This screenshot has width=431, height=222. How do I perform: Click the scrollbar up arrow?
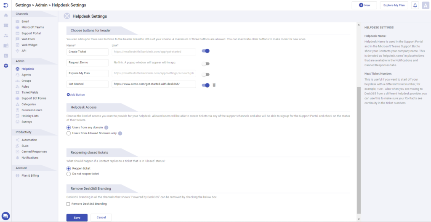click(359, 25)
